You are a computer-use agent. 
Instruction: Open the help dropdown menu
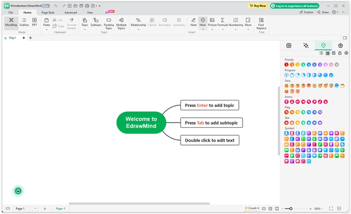click(335, 12)
